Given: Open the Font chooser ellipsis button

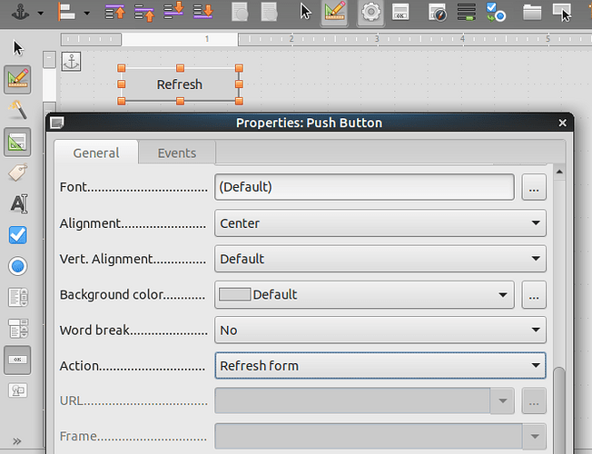Looking at the screenshot, I should [534, 187].
